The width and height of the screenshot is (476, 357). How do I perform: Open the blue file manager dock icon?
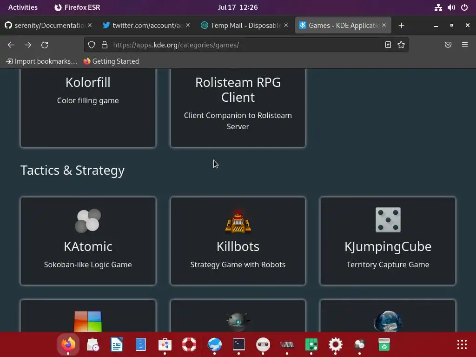(141, 344)
